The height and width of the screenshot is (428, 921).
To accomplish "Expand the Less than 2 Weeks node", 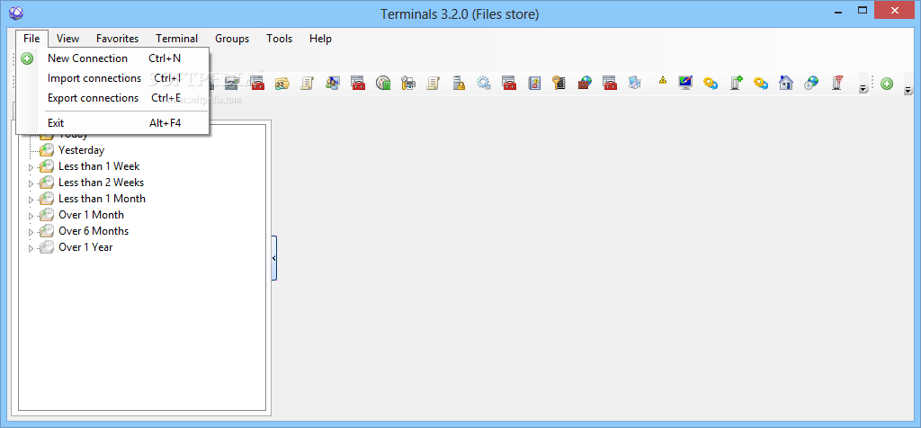I will tap(31, 183).
